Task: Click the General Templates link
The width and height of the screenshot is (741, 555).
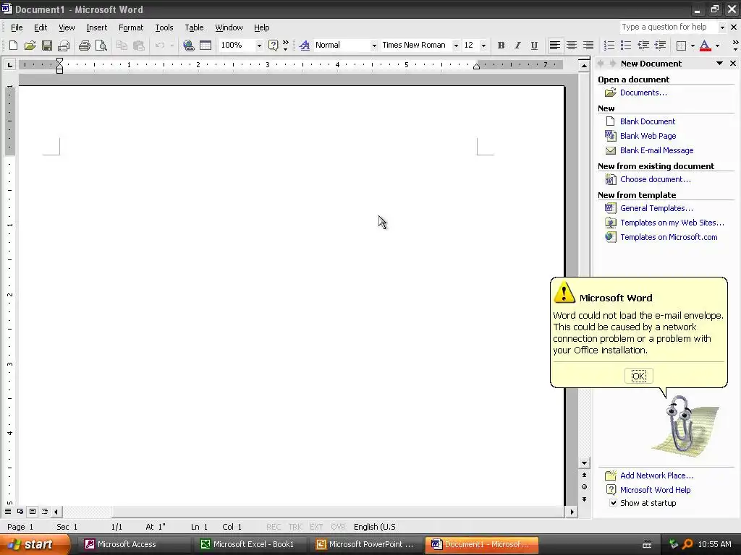Action: tap(656, 208)
